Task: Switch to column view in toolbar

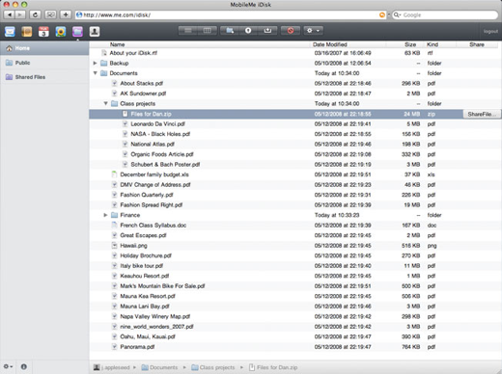Action: [x=207, y=31]
